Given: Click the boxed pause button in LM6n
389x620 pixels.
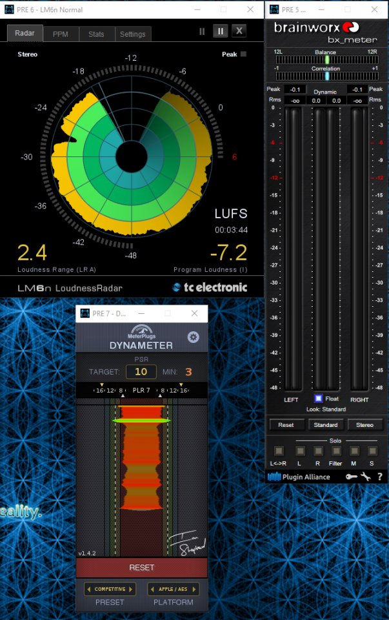Looking at the screenshot, I should [221, 31].
